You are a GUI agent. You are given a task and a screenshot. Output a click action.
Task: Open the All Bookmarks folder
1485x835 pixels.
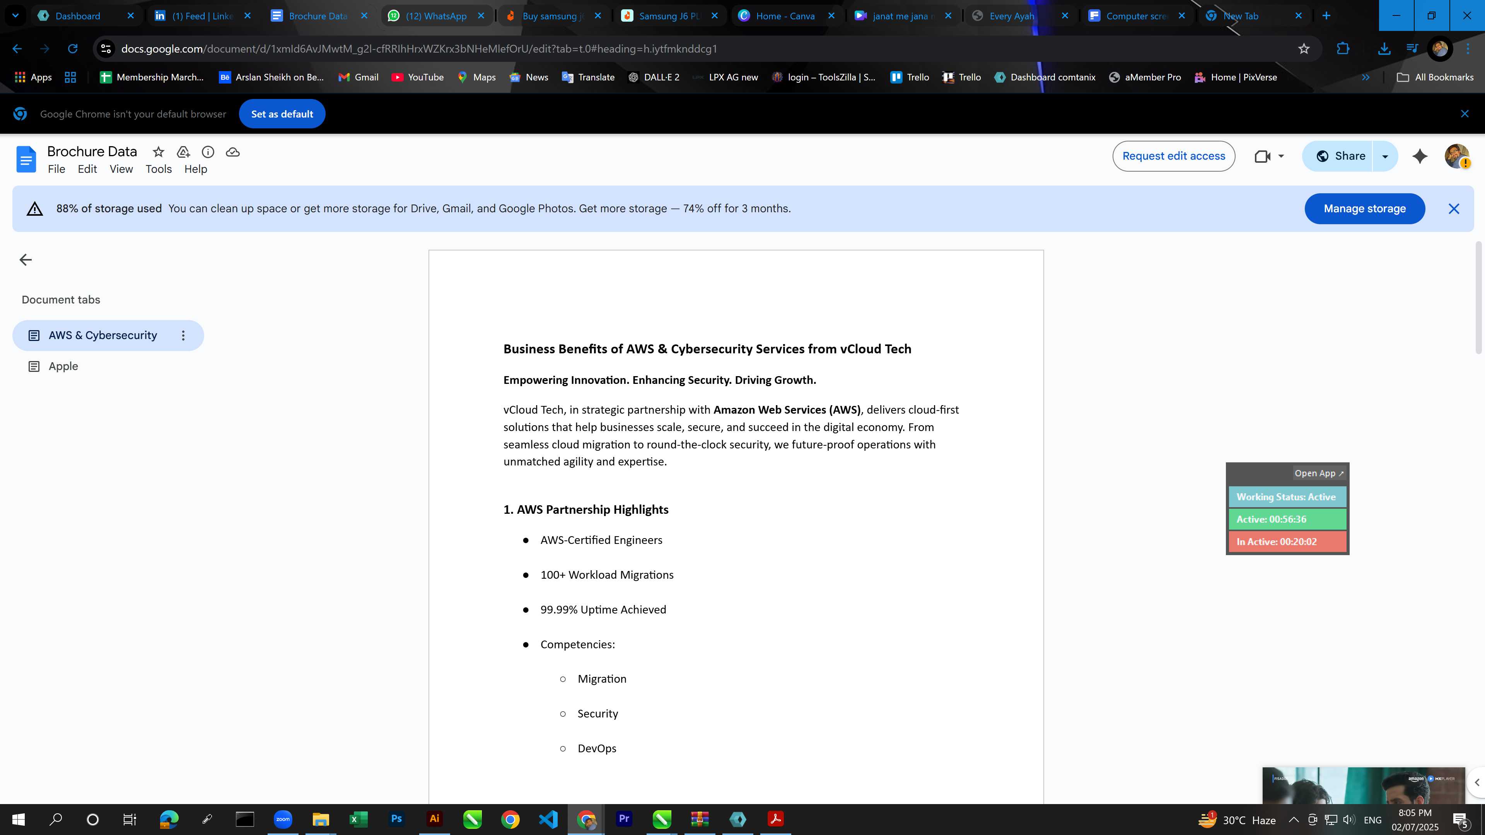pos(1435,77)
